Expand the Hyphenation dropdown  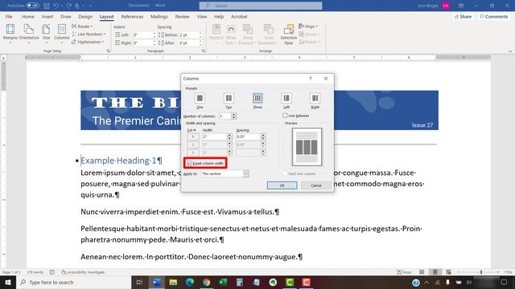[x=88, y=42]
